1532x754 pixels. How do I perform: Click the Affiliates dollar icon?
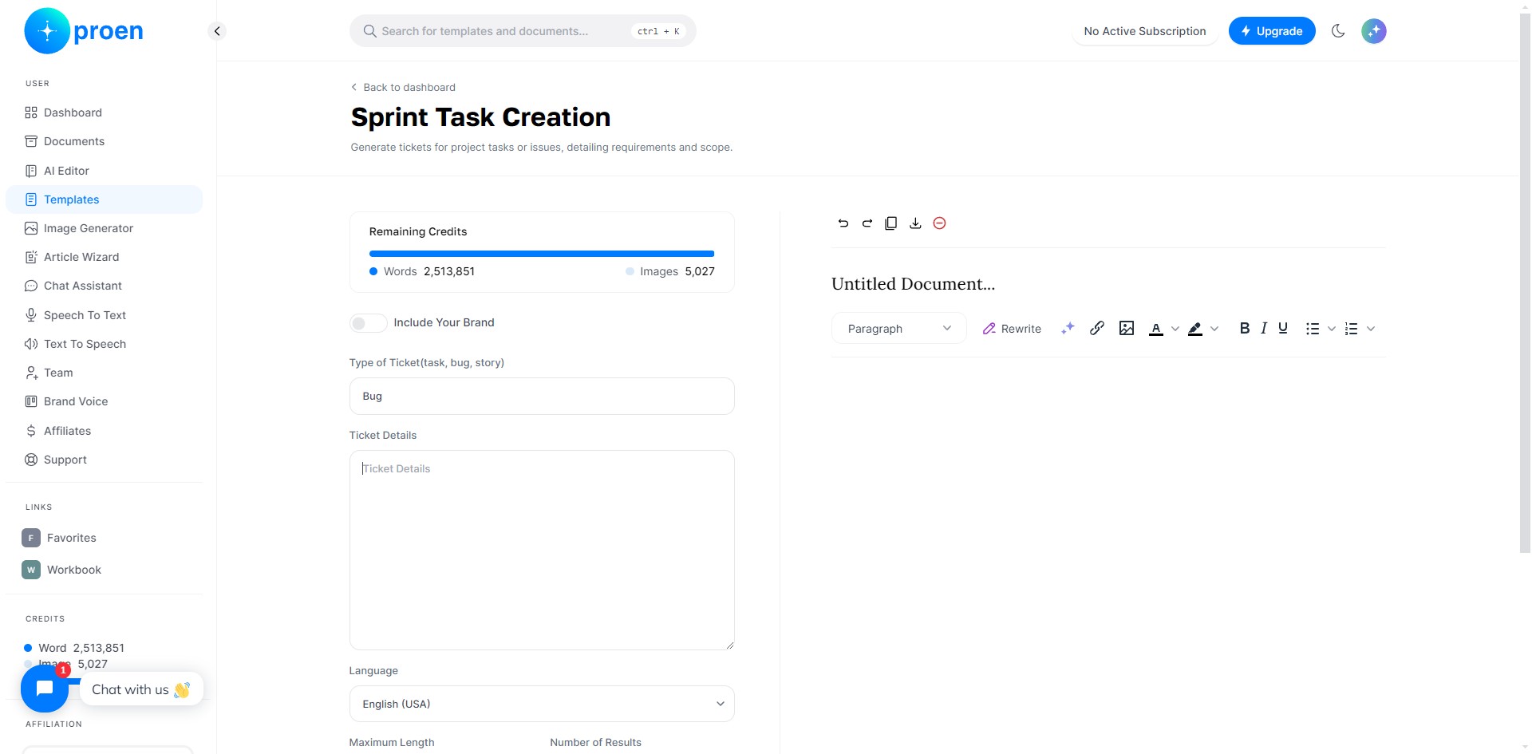click(x=31, y=431)
